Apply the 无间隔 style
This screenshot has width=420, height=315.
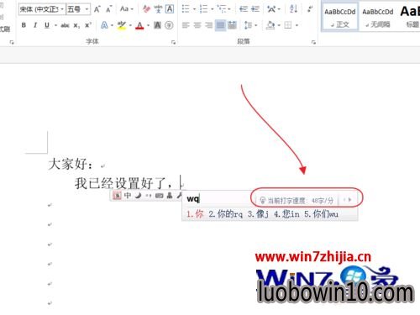coord(378,17)
